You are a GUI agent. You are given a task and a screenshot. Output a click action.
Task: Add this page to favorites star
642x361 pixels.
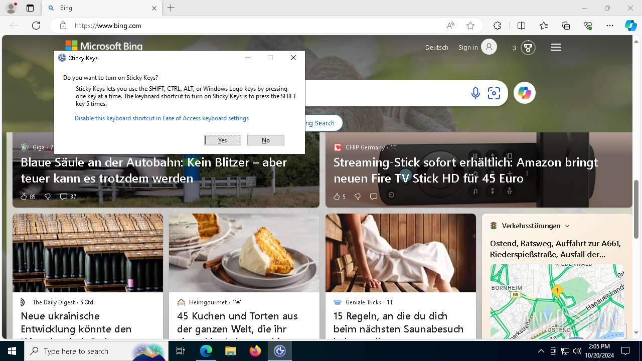coord(470,26)
